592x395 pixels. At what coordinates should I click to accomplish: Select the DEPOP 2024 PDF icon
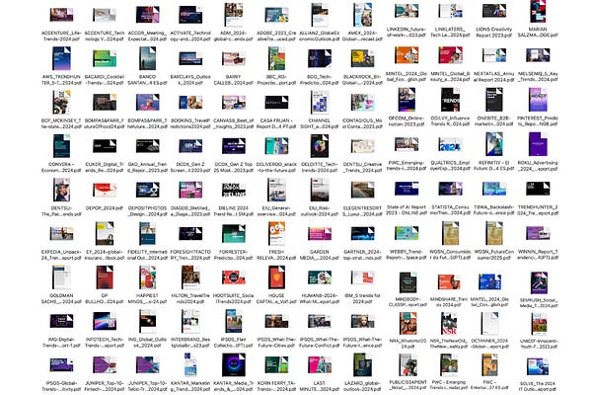pos(105,191)
